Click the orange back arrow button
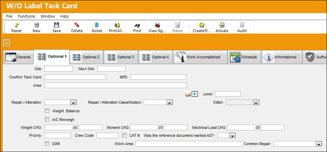 pos(7,43)
